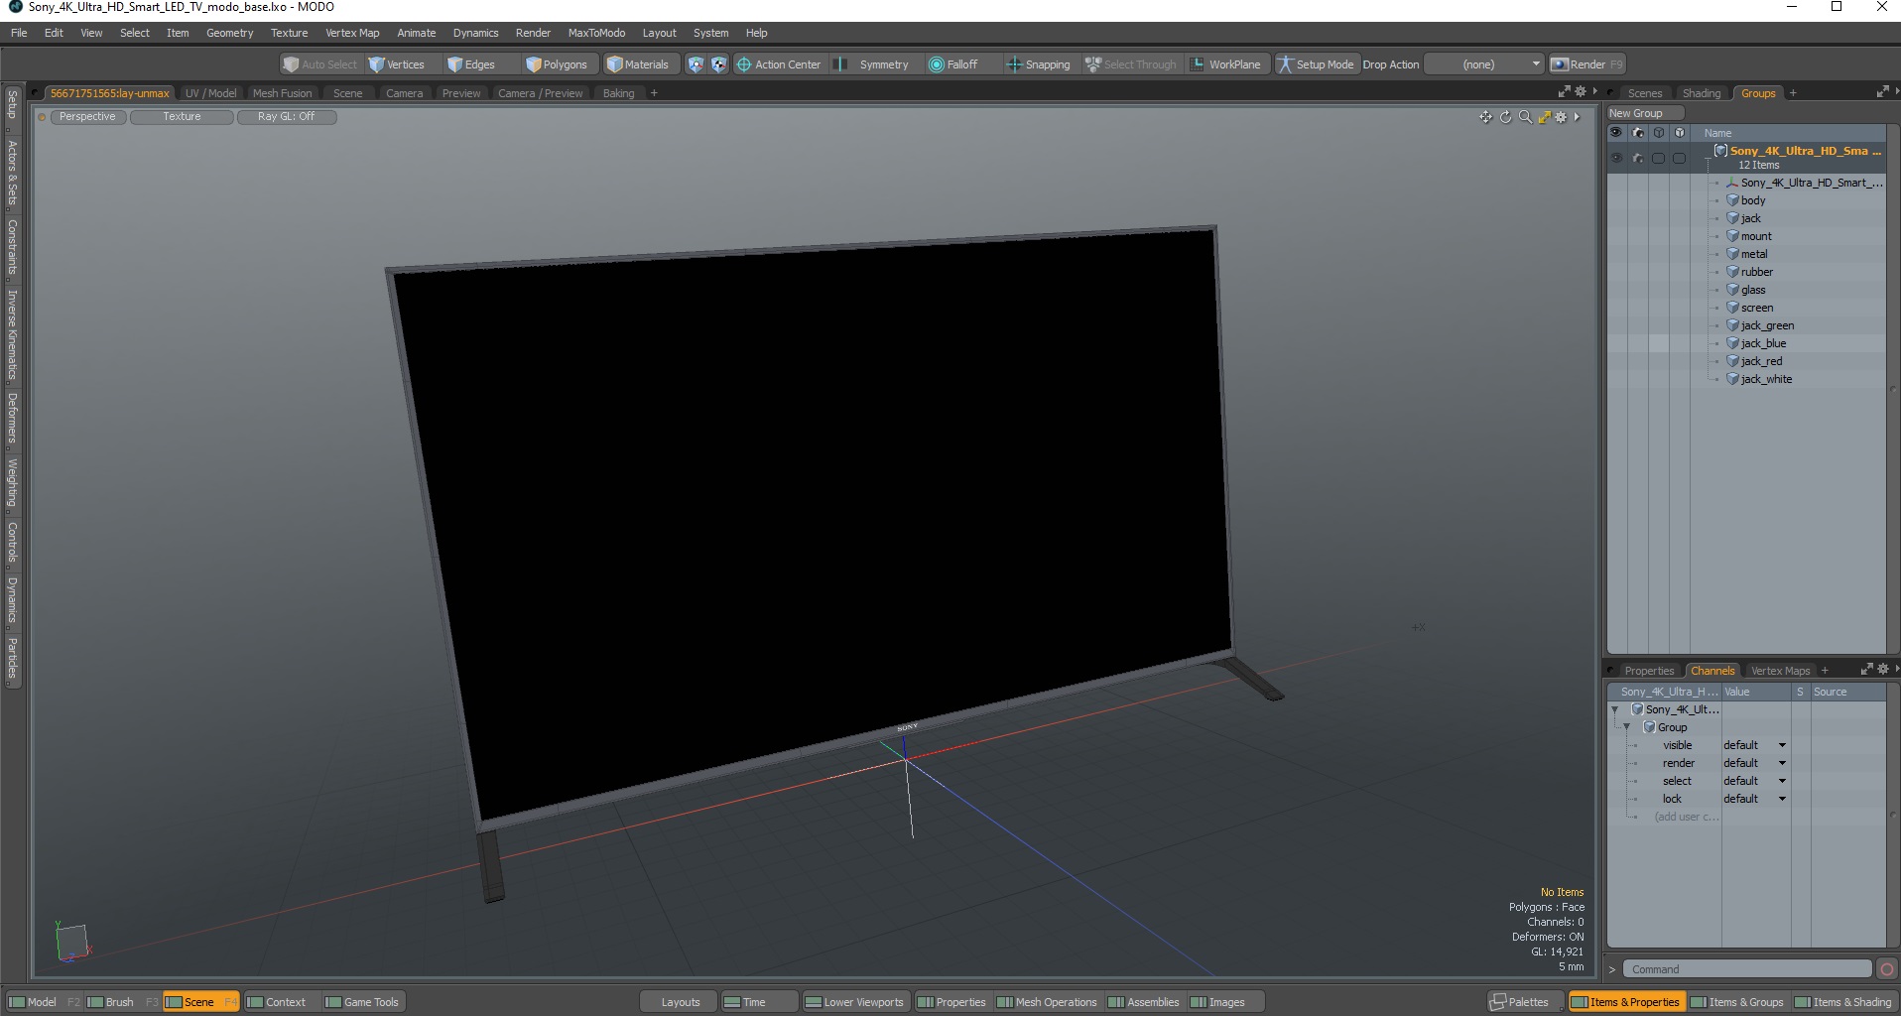
Task: Open viewport settings gear icon
Action: coord(1561,117)
